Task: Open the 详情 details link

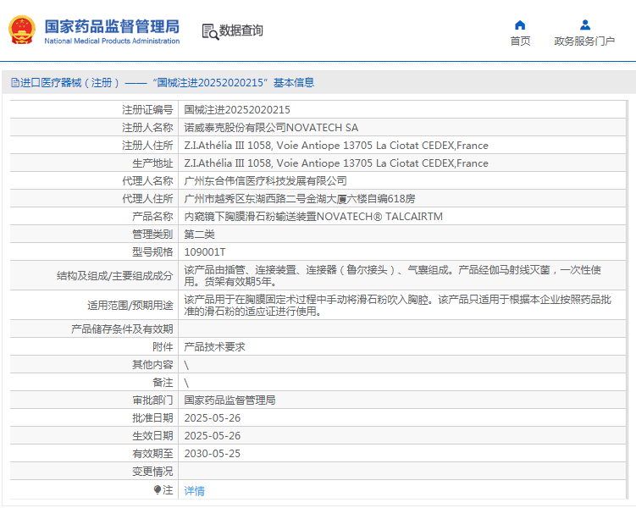Action: 194,491
